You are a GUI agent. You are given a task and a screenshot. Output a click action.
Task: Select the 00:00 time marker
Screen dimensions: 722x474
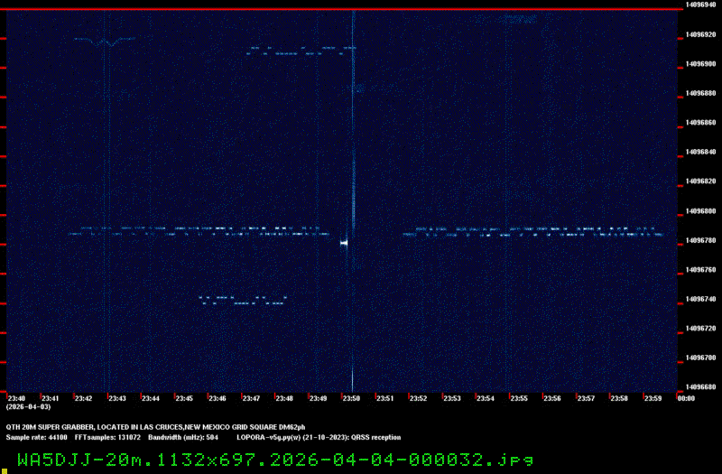coord(685,398)
